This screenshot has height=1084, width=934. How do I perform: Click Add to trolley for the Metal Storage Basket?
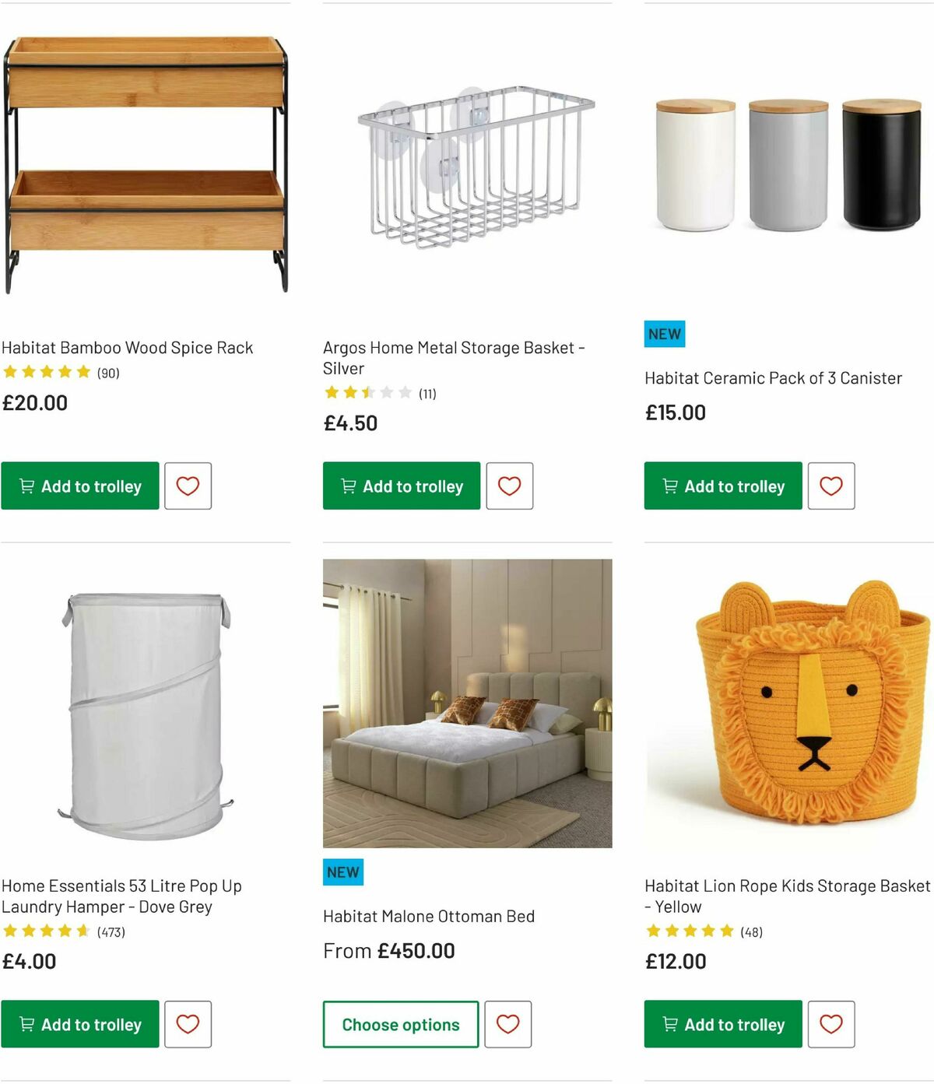click(x=401, y=486)
